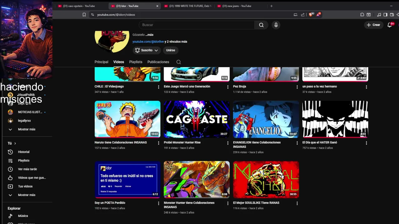399x224 pixels.
Task: Open options for El Día que el HATER Ganó
Action: [366, 143]
